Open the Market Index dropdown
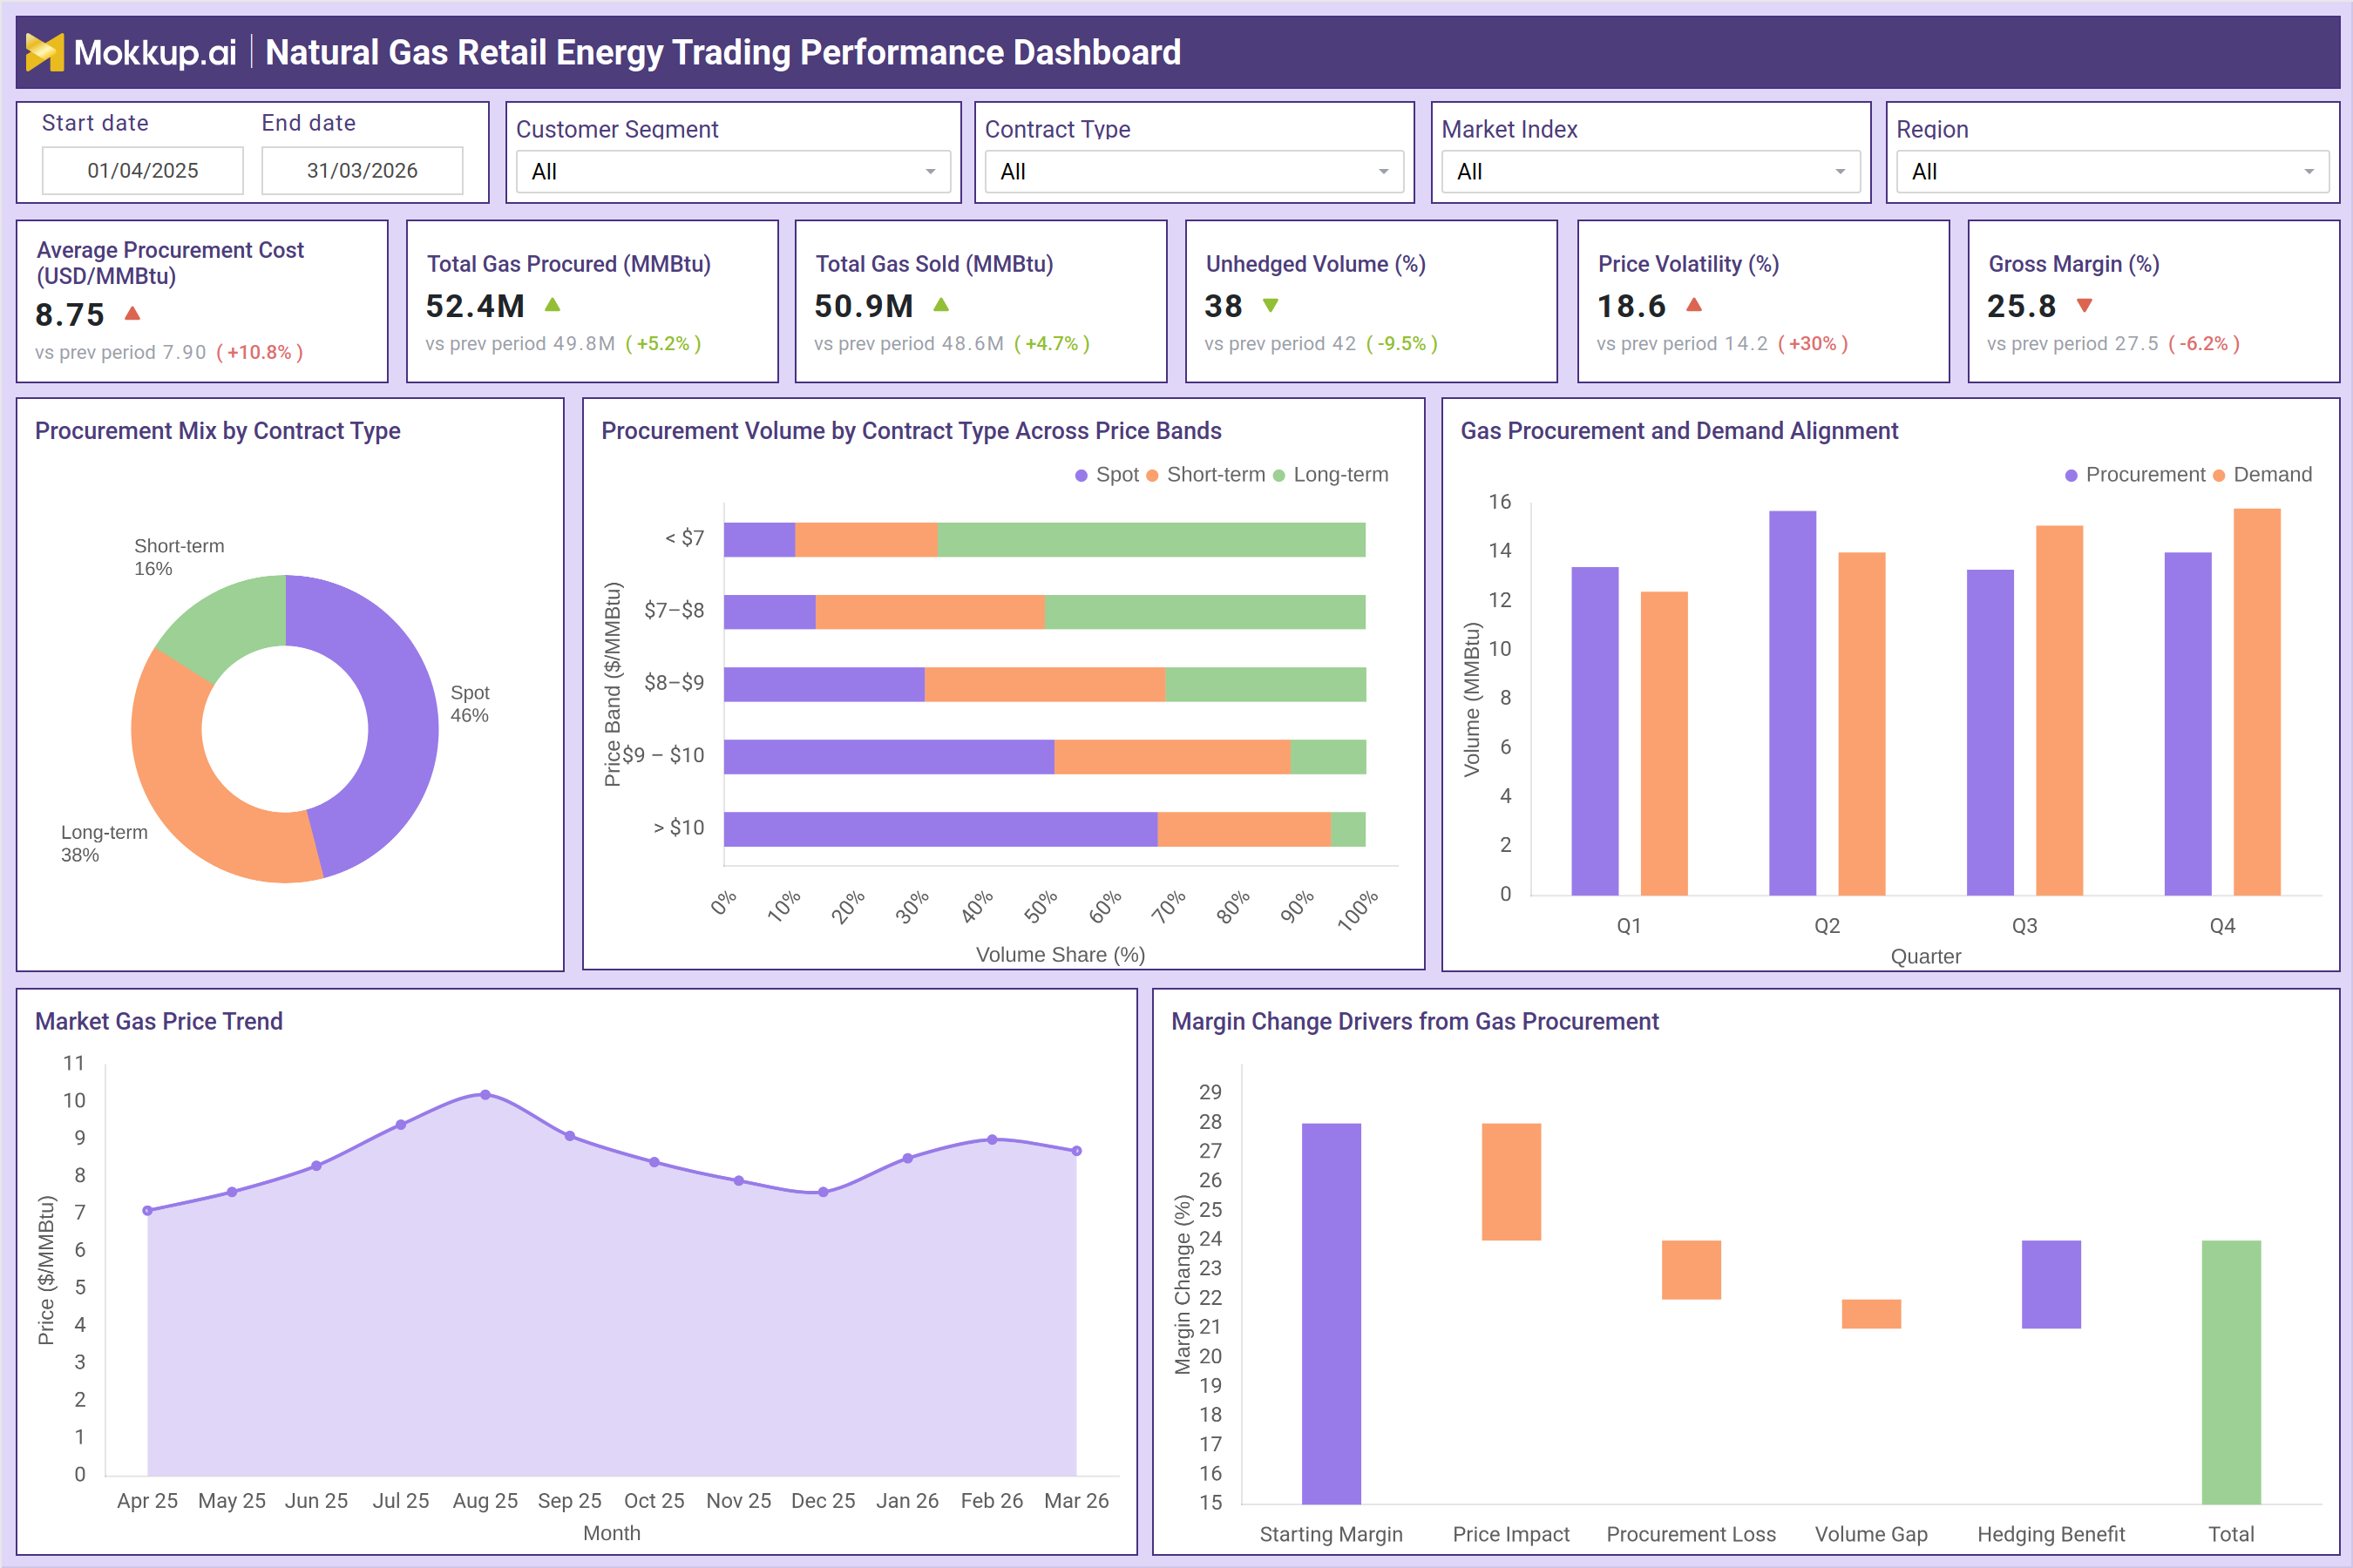The width and height of the screenshot is (2353, 1568). 1651,172
